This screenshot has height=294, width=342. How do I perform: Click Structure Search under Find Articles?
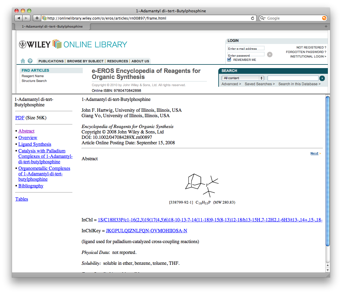pos(34,81)
